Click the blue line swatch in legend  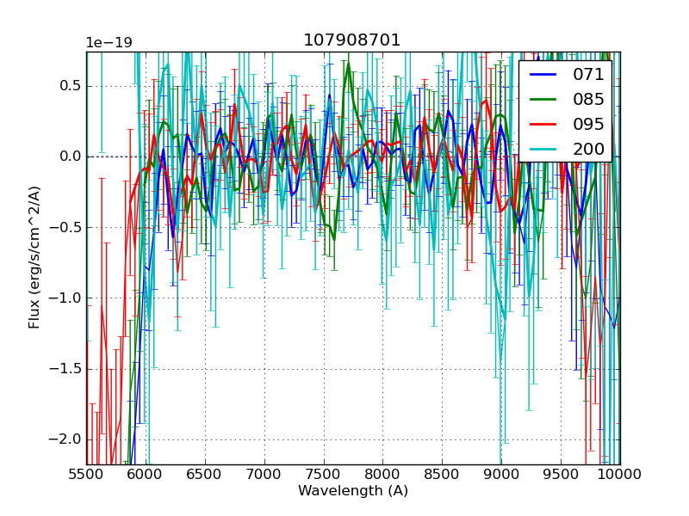(542, 74)
